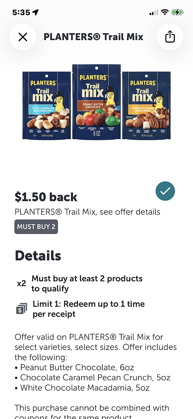This screenshot has width=193, height=419.
Task: Tap the Details heading
Action: (x=38, y=256)
